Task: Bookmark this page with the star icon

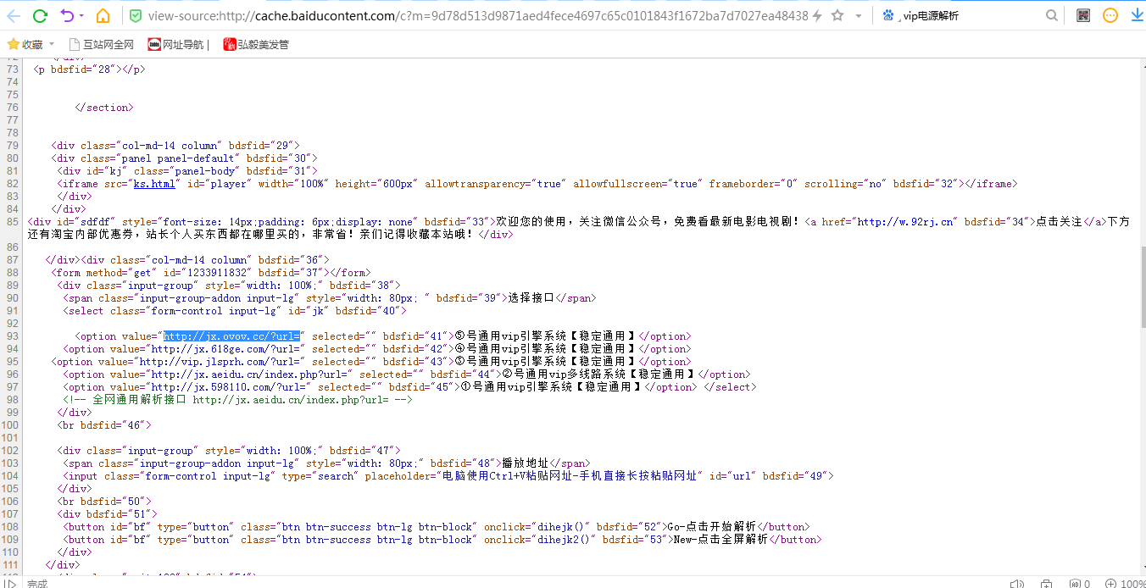Action: tap(837, 16)
